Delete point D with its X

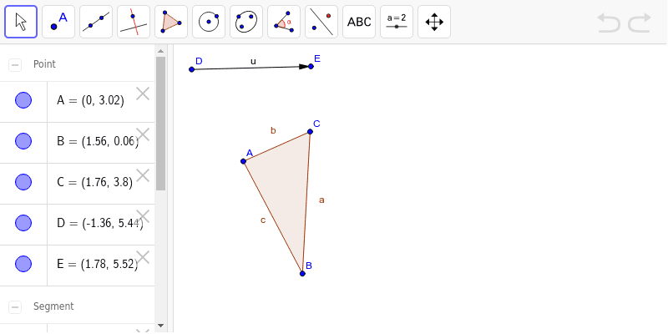(x=143, y=216)
